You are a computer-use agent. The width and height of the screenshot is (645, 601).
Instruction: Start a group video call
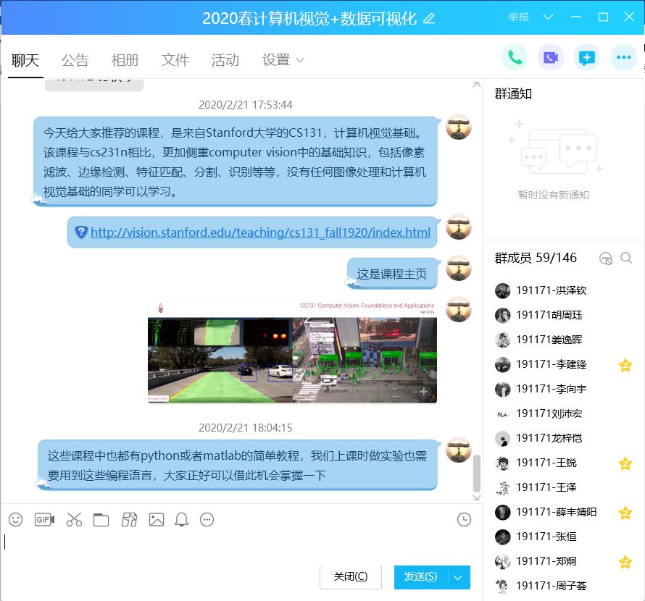pos(551,57)
